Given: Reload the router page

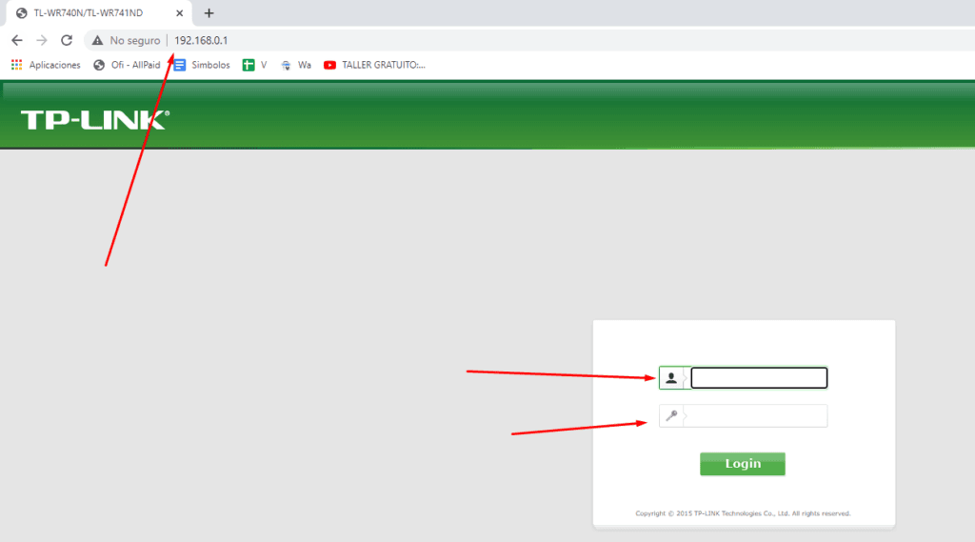Looking at the screenshot, I should pyautogui.click(x=67, y=40).
